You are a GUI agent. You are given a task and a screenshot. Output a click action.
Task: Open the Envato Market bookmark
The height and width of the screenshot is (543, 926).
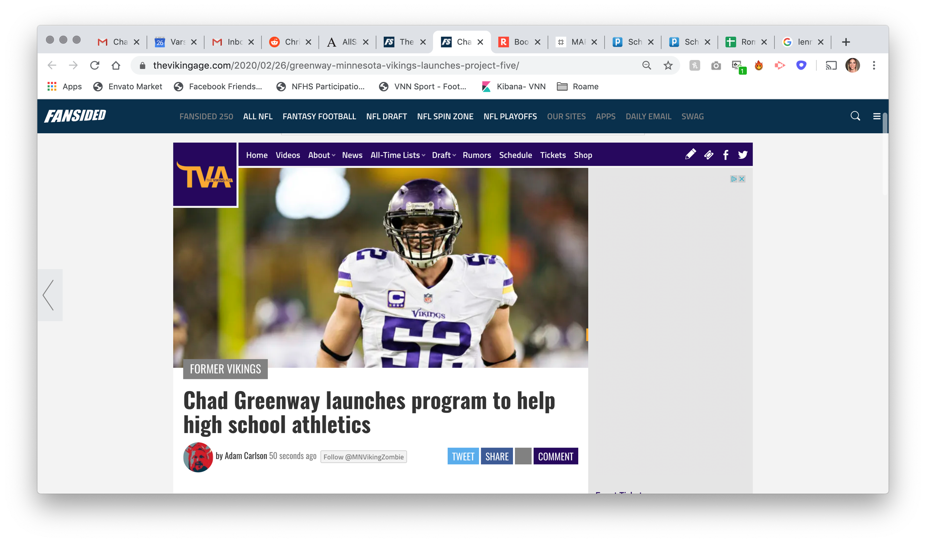(127, 87)
